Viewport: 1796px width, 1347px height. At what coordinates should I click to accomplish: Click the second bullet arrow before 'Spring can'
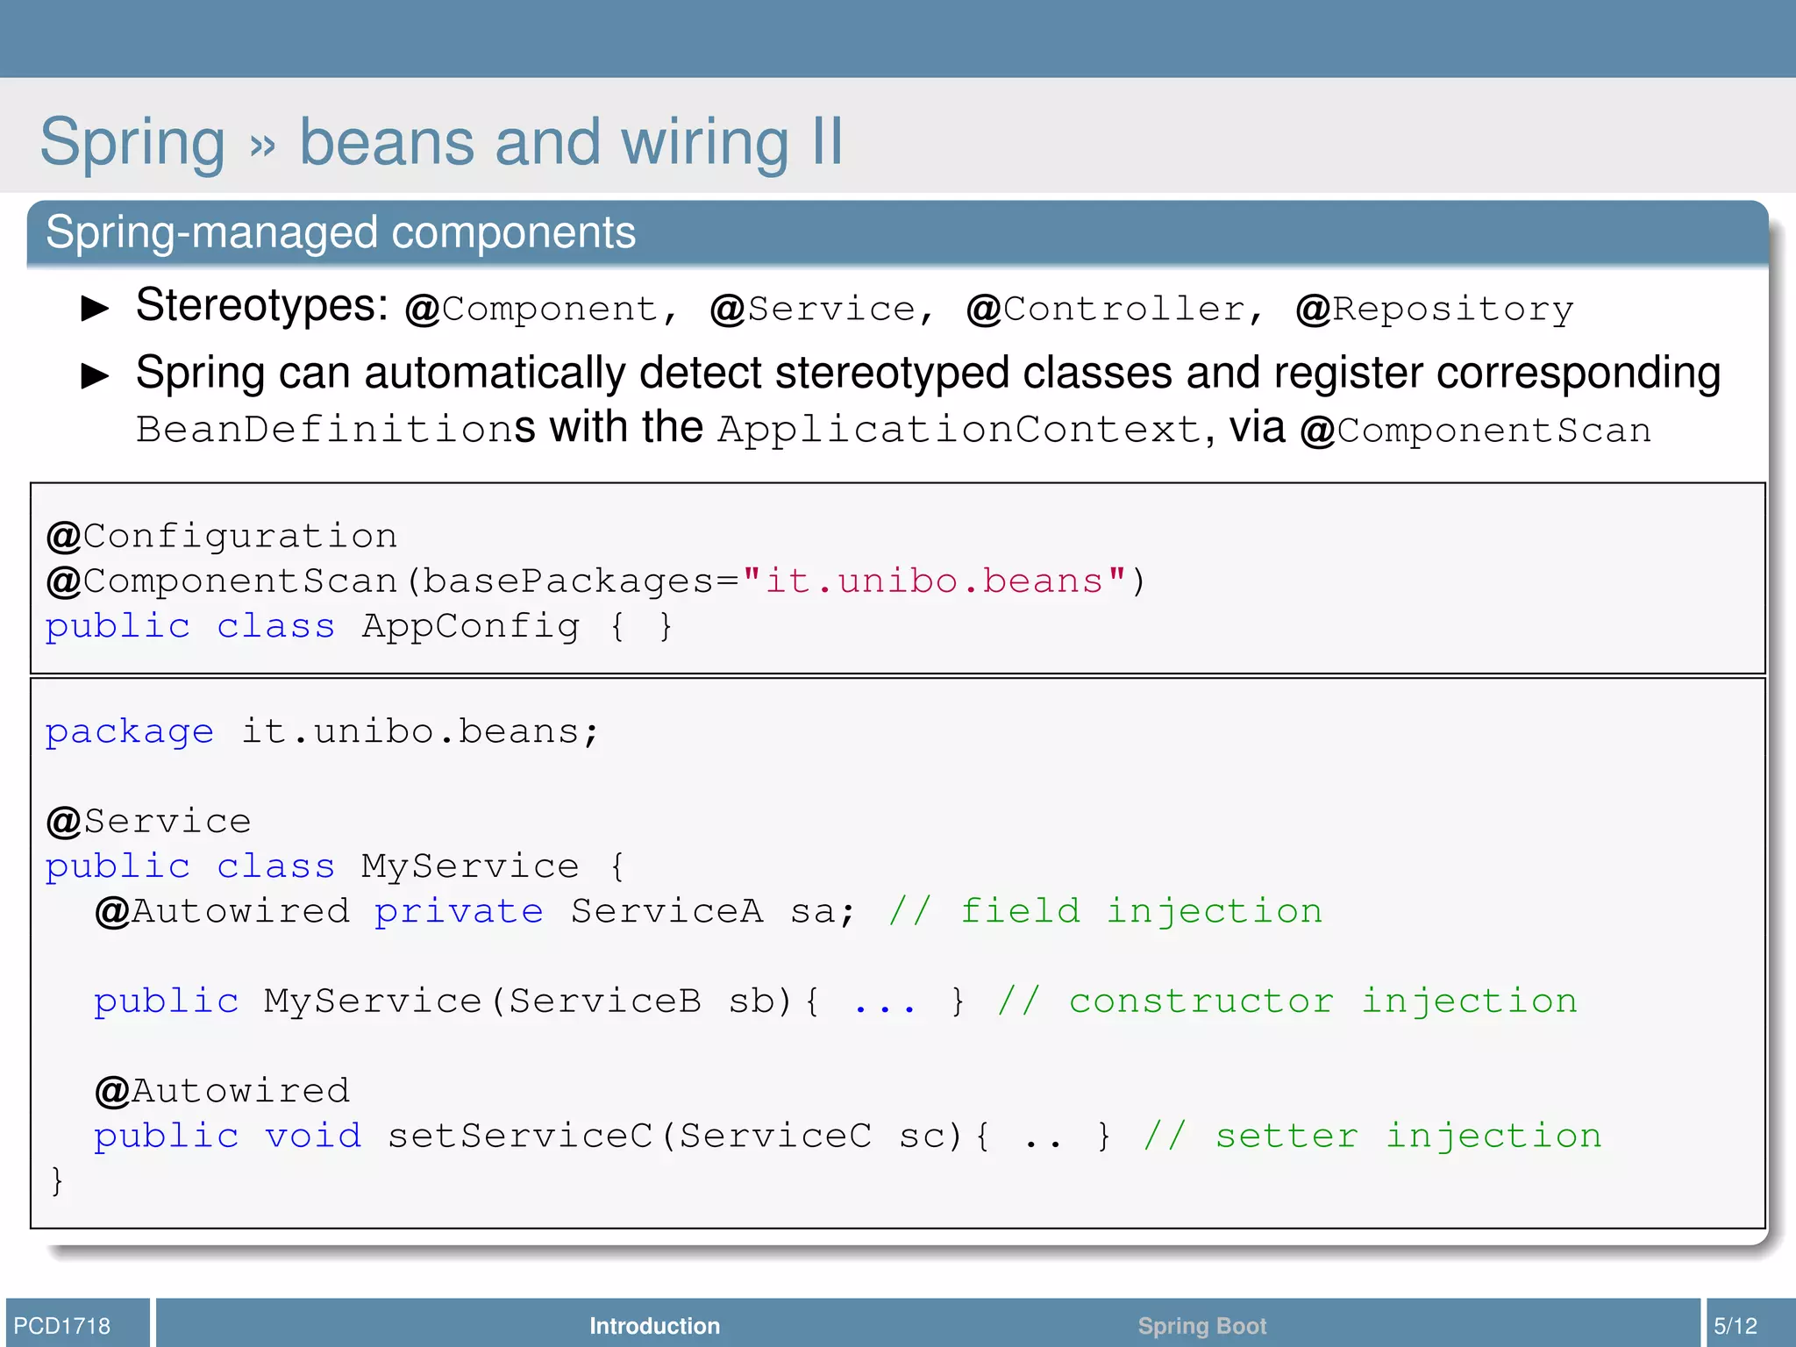(95, 375)
